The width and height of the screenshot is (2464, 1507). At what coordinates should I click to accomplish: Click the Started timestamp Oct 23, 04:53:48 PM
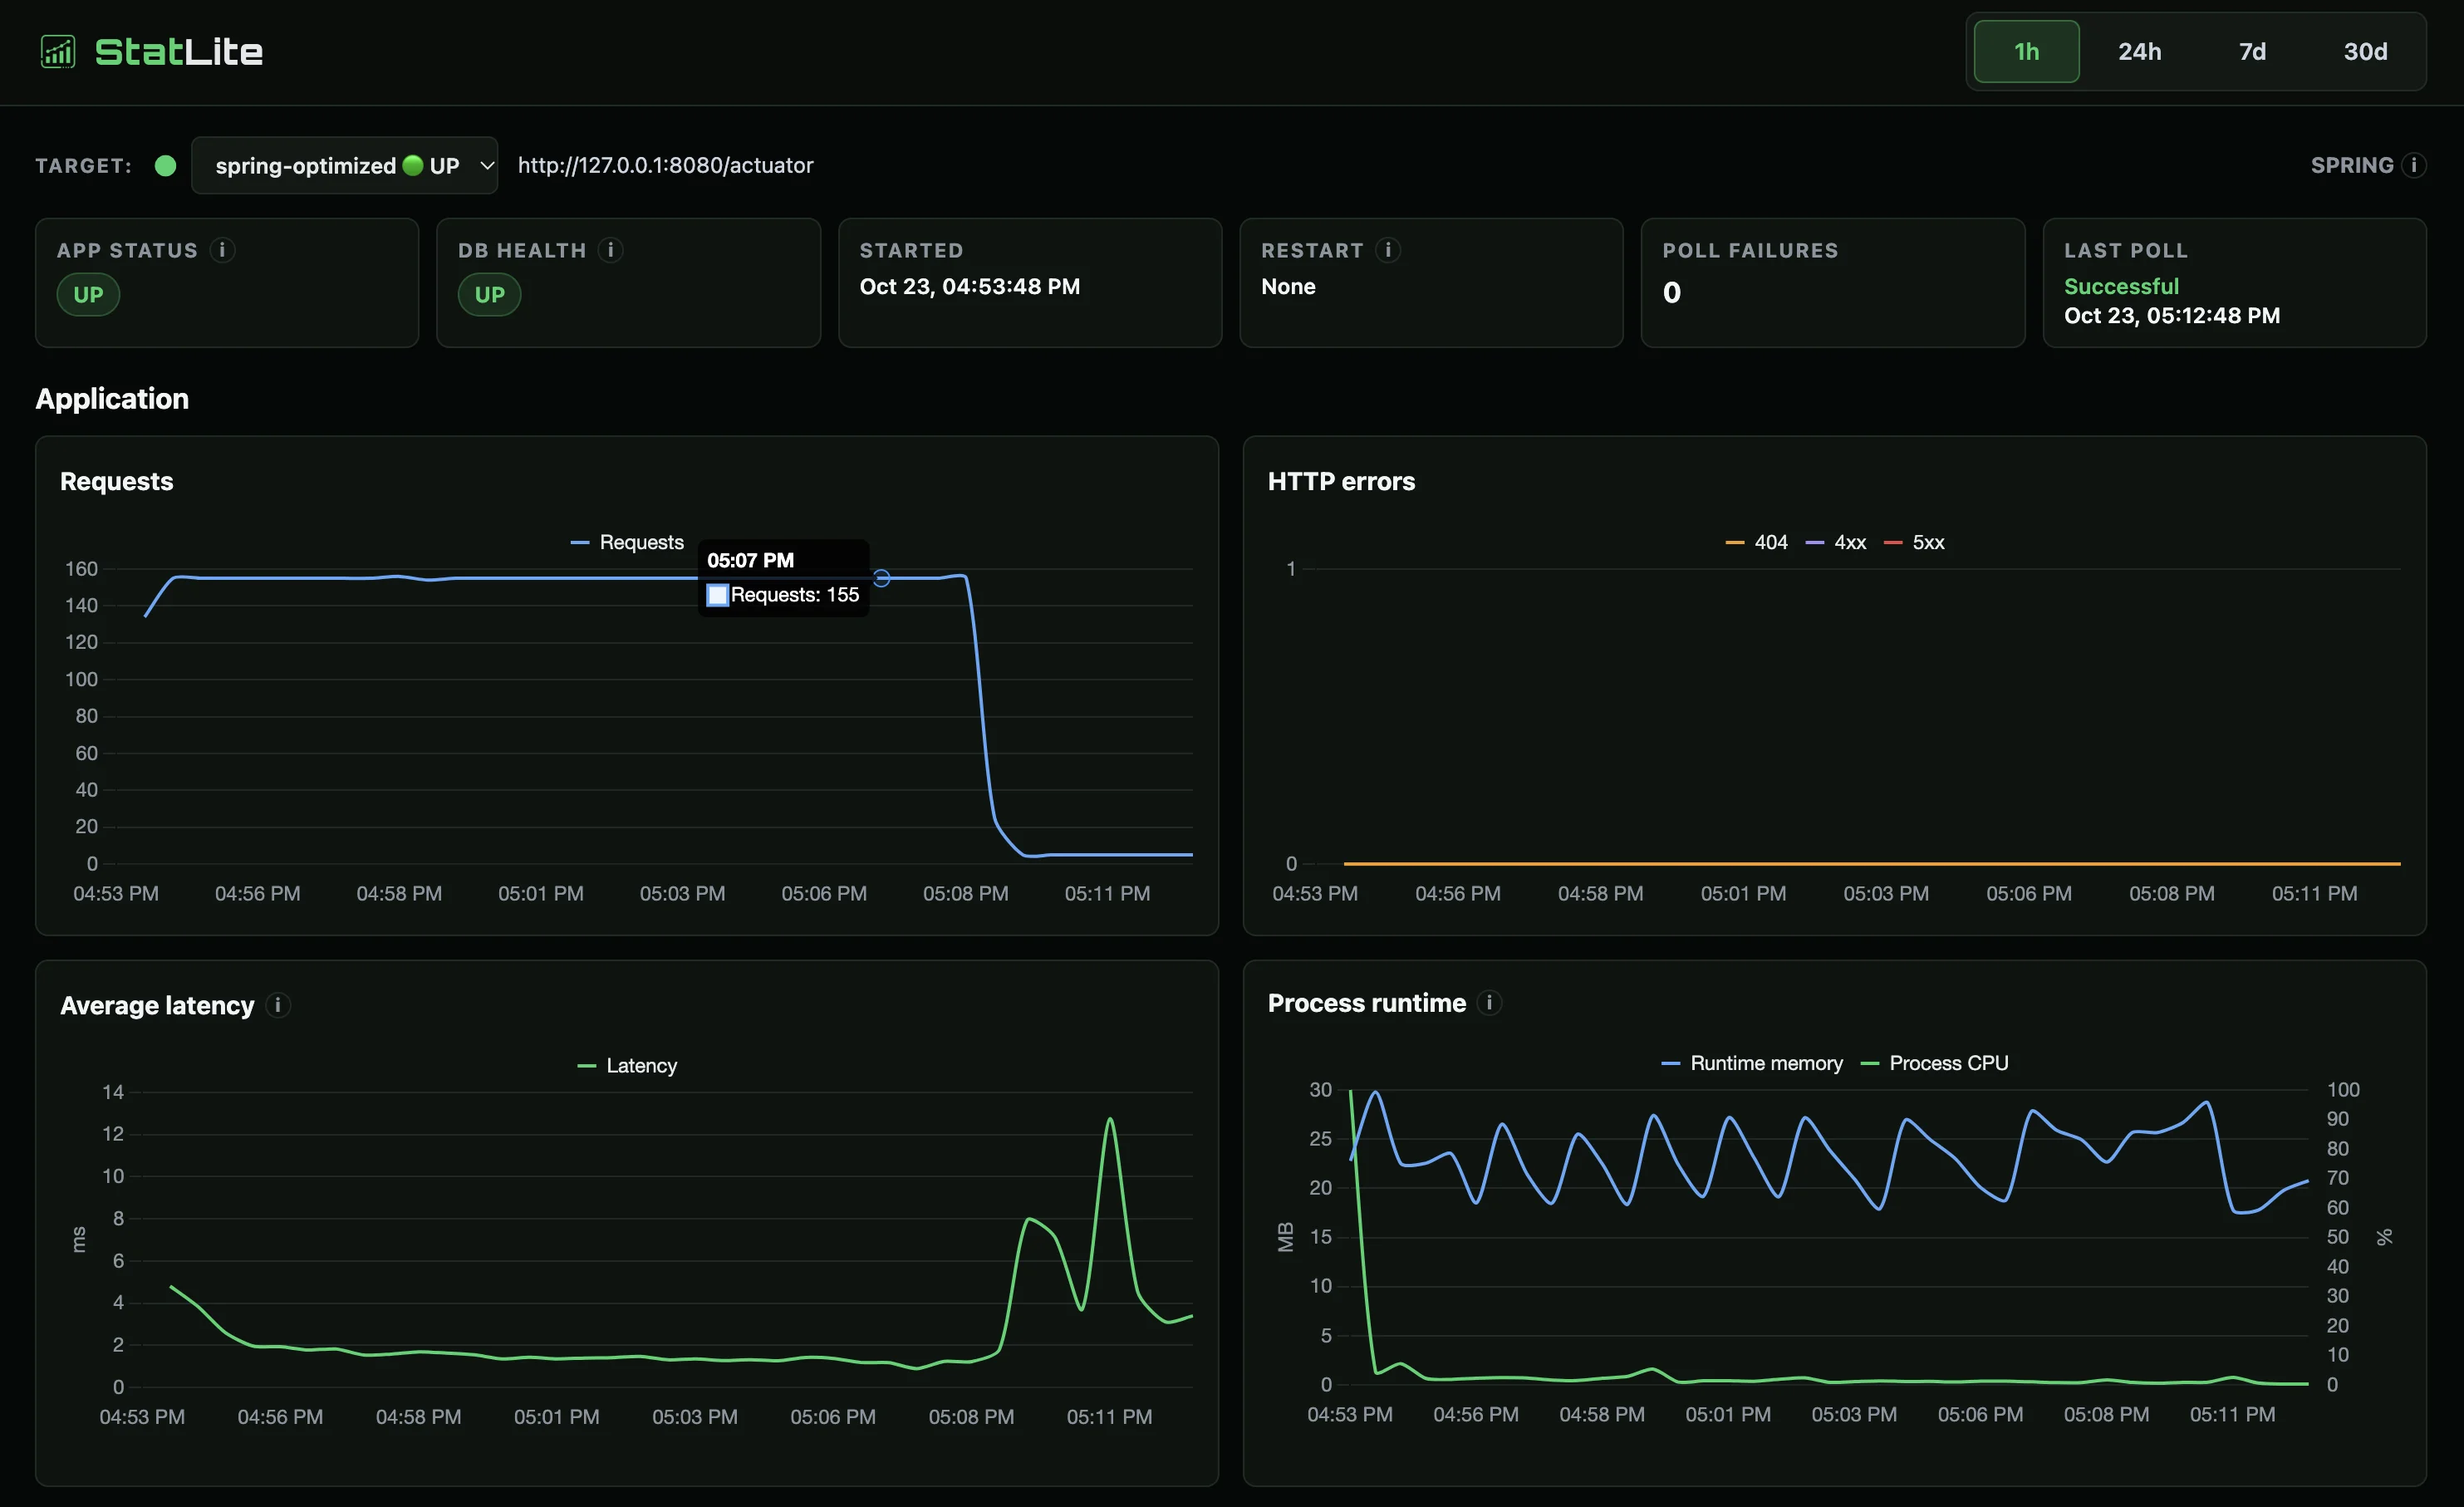click(970, 287)
